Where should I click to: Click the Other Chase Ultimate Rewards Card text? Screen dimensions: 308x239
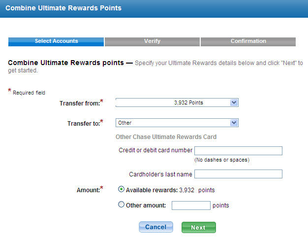tap(166, 137)
